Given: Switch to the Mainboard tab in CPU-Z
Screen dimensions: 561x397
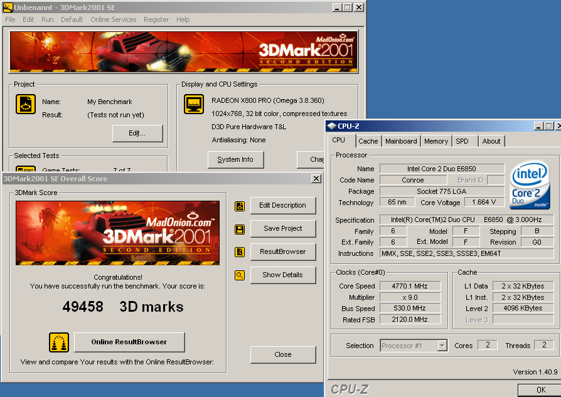Looking at the screenshot, I should (x=401, y=141).
